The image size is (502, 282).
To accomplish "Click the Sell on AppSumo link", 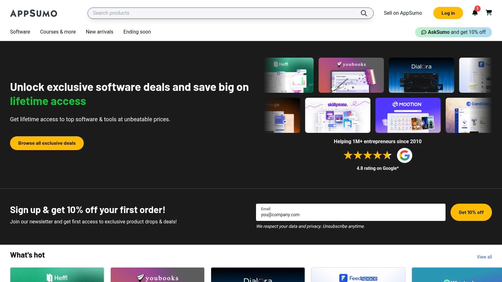I will tap(403, 13).
